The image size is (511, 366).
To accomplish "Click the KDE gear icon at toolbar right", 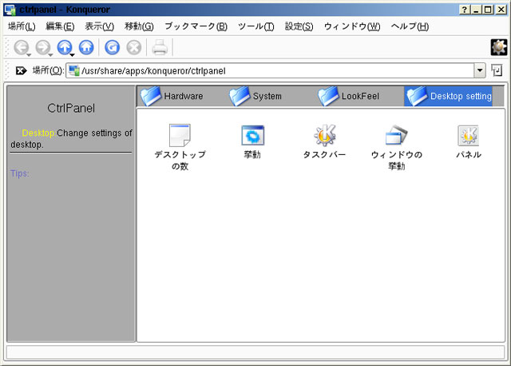I will [499, 47].
